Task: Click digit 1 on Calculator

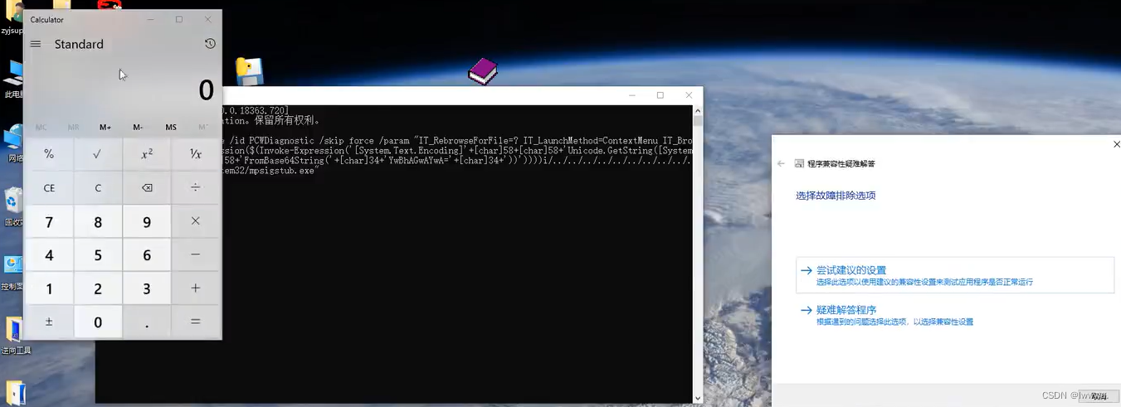Action: click(x=49, y=288)
